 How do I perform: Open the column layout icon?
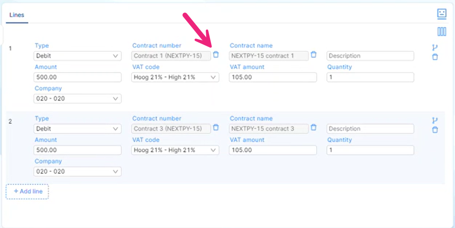(x=441, y=31)
